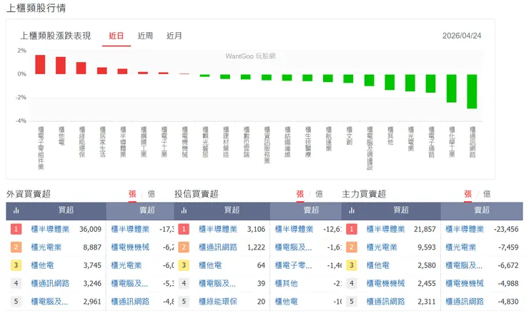The height and width of the screenshot is (313, 529).
Task: Click the value -7,459 in 主力 table
Action: (508, 247)
